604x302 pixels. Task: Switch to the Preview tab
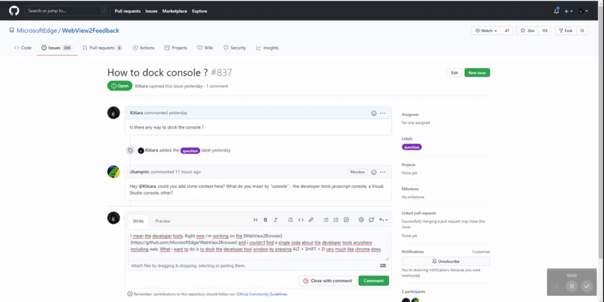point(162,221)
